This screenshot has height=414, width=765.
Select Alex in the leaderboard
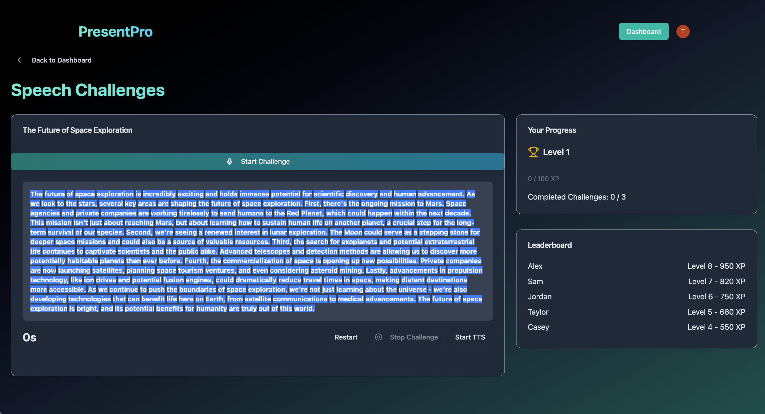[535, 266]
